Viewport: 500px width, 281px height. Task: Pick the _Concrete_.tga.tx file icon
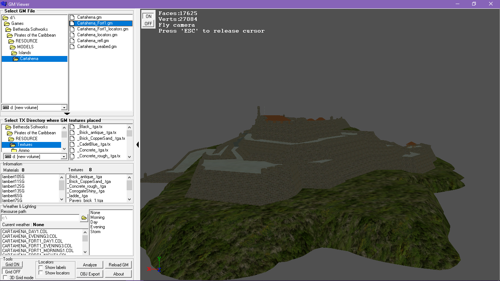(72, 150)
